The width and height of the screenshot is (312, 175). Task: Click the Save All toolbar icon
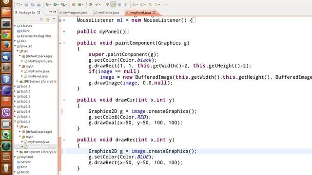point(33,4)
